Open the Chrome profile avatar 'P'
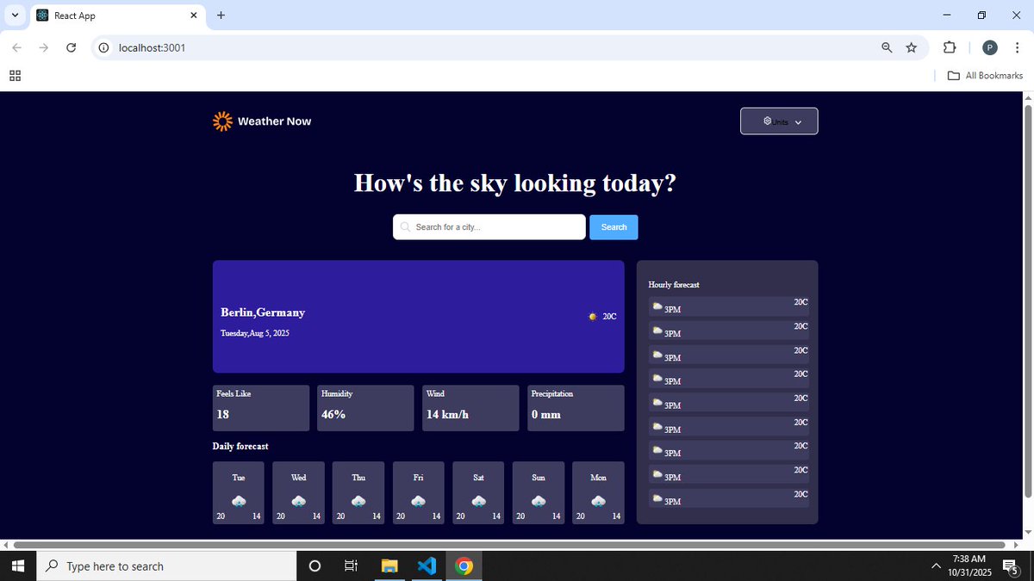1034x581 pixels. [x=990, y=47]
